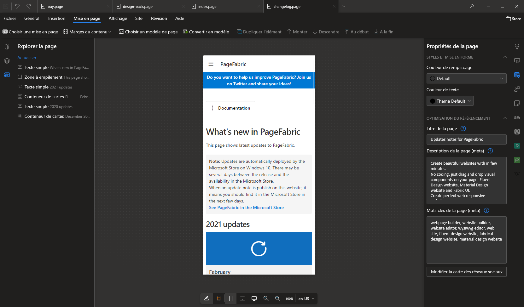Click Modifier la carte des réseaux sociaux
The width and height of the screenshot is (524, 307).
466,272
